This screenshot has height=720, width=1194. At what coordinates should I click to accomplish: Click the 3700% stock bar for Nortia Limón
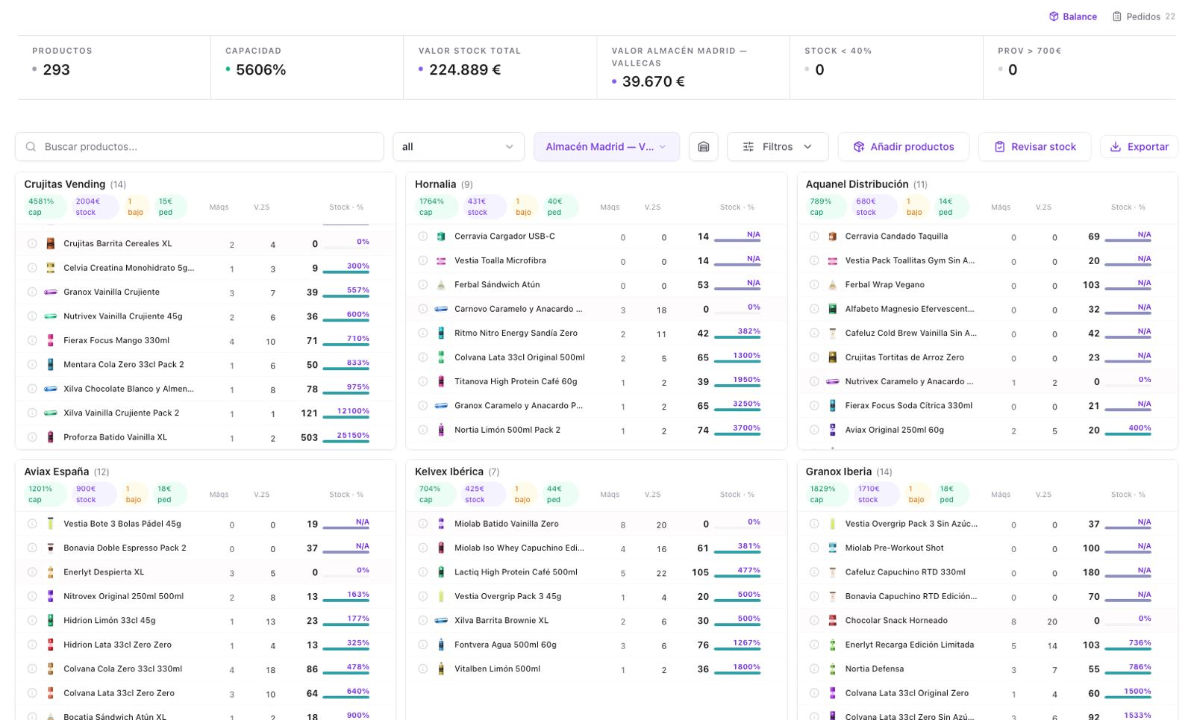point(737,431)
